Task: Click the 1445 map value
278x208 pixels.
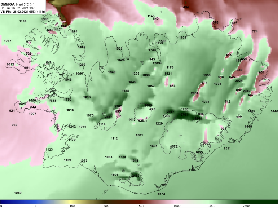Action: point(81,47)
